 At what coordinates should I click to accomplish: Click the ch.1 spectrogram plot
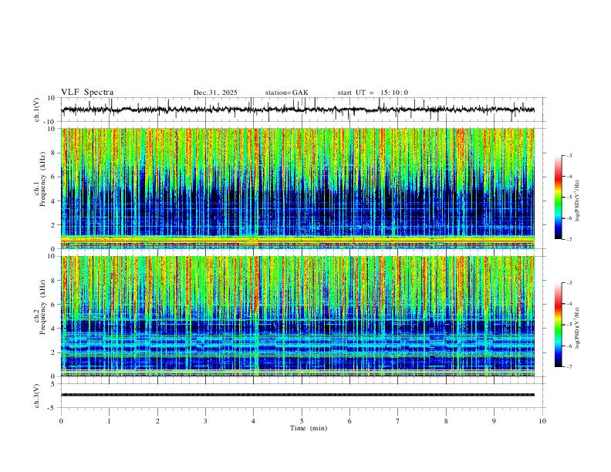coord(298,188)
